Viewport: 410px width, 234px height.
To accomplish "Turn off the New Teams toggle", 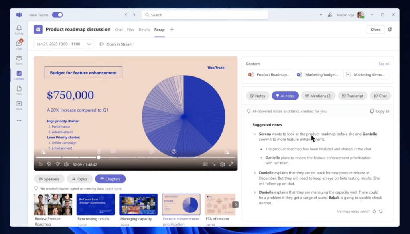I will coord(57,15).
